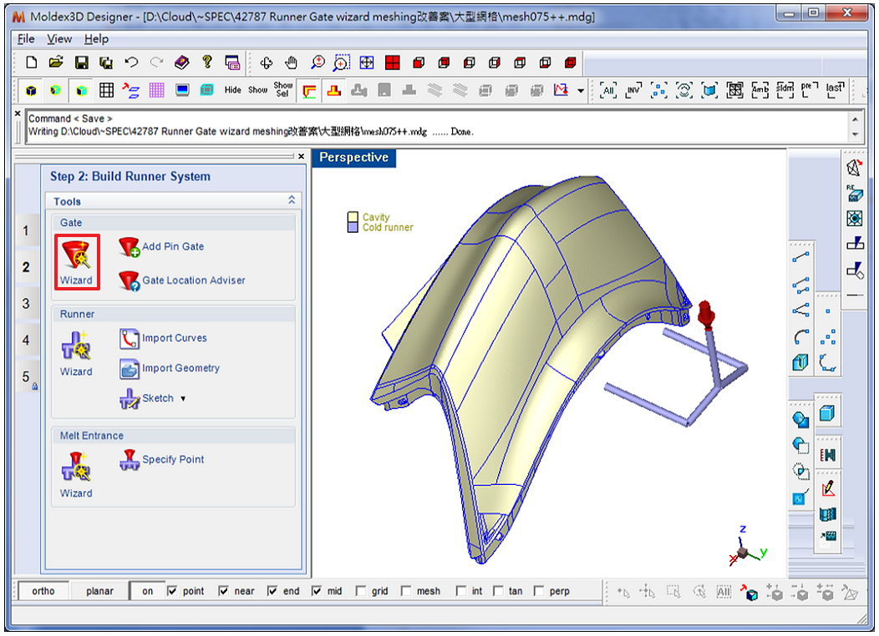The height and width of the screenshot is (636, 879).
Task: Go to step 4 tab
Action: 26,340
